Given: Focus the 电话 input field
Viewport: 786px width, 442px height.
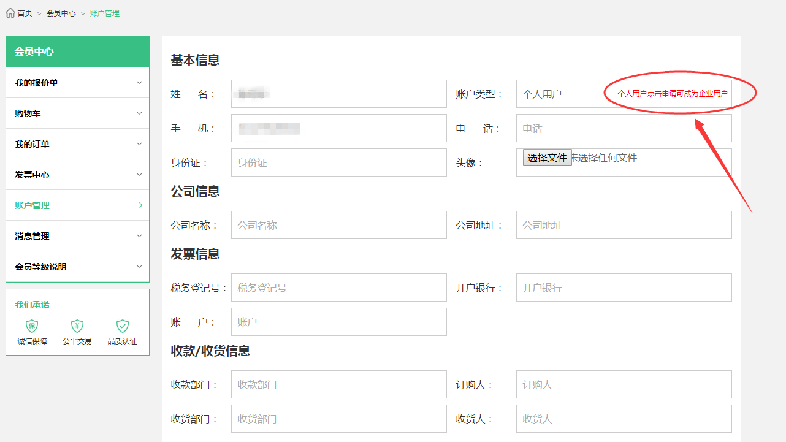Looking at the screenshot, I should [624, 128].
